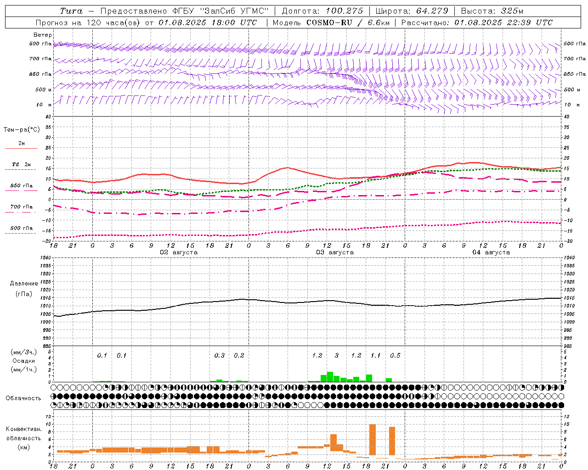Click the "(км)" convective cloud unit label
The width and height of the screenshot is (588, 470).
click(x=23, y=447)
